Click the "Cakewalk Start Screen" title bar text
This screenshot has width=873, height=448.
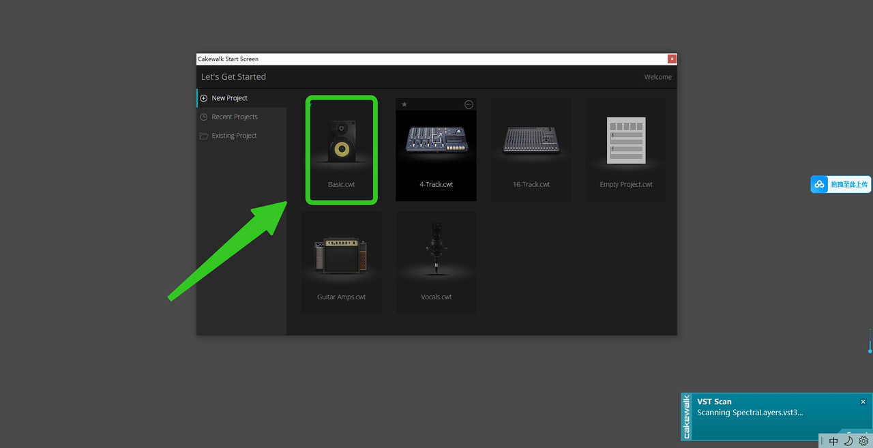(x=228, y=59)
